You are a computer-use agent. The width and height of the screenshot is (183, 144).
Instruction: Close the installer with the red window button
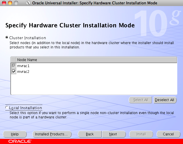4,3
